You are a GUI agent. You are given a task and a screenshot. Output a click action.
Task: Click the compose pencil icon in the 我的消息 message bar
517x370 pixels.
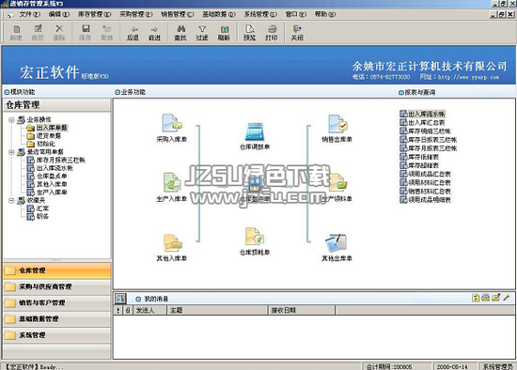(496, 298)
